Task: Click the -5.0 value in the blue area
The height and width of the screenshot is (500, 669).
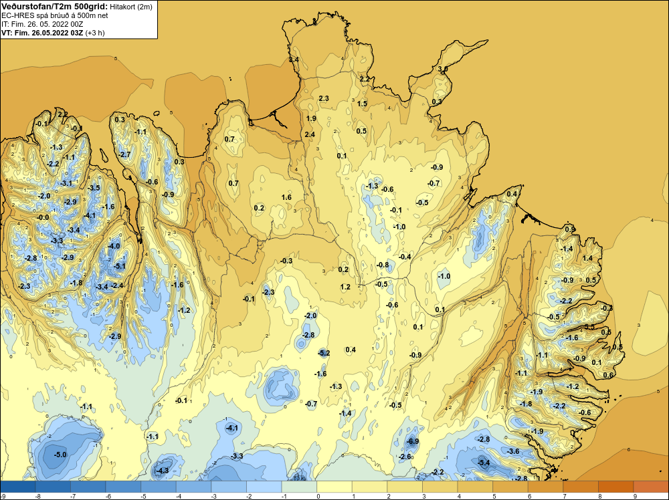Action: coord(60,455)
